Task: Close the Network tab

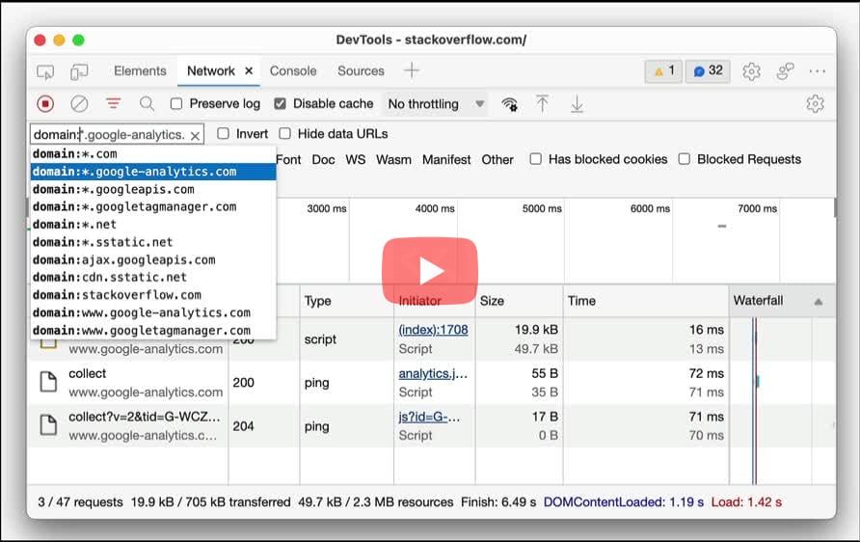Action: (249, 70)
